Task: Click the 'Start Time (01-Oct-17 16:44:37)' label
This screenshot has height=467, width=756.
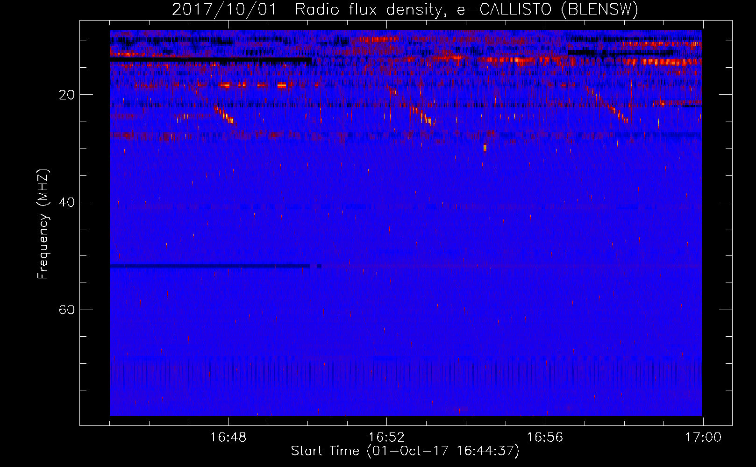Action: point(405,451)
